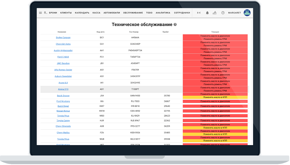Open Toyota Prius link in WU8 row

point(63,139)
